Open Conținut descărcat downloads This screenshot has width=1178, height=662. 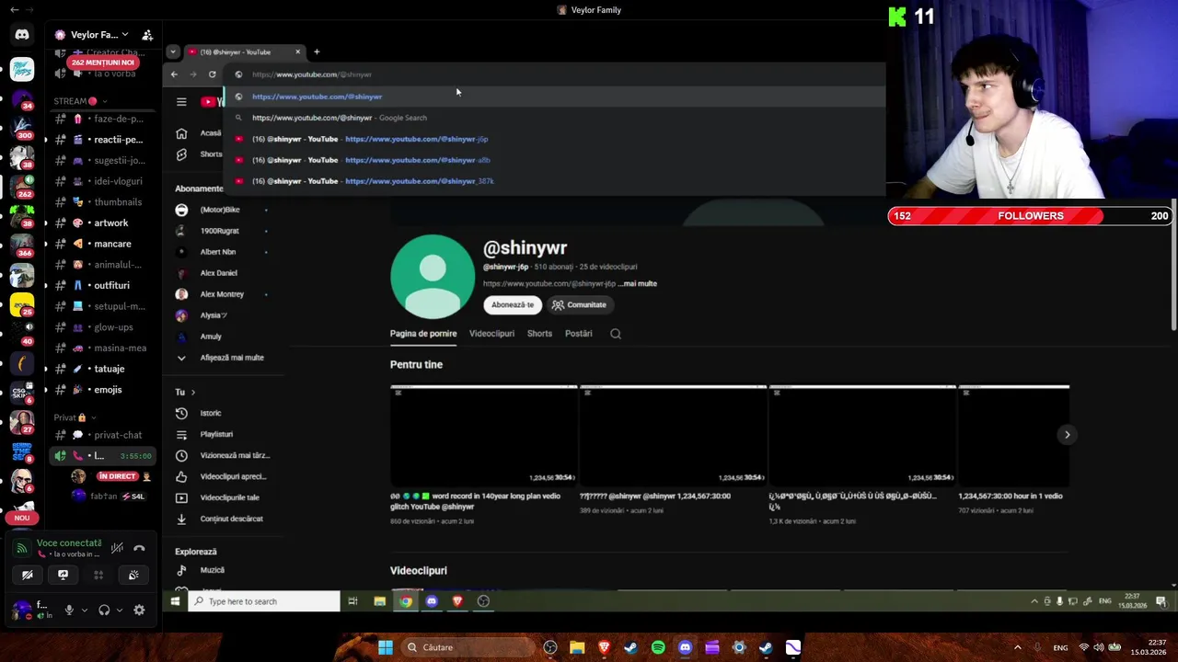point(221,519)
